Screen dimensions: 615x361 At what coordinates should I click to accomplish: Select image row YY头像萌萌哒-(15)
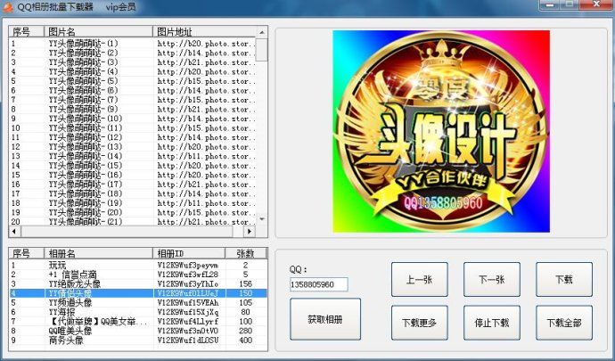pyautogui.click(x=133, y=166)
